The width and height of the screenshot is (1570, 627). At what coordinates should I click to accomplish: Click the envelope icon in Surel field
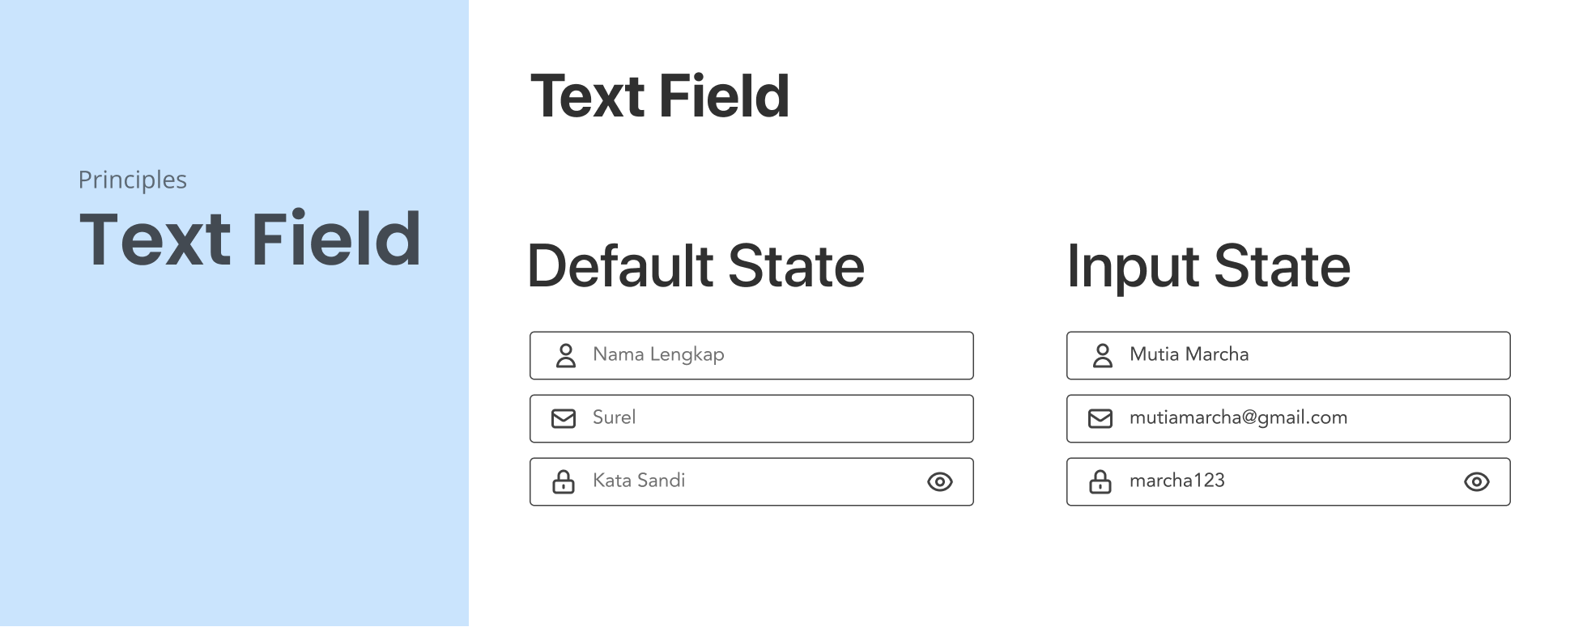coord(564,418)
